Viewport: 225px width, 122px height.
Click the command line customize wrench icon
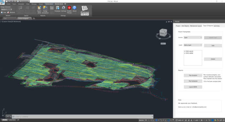(x=10, y=116)
